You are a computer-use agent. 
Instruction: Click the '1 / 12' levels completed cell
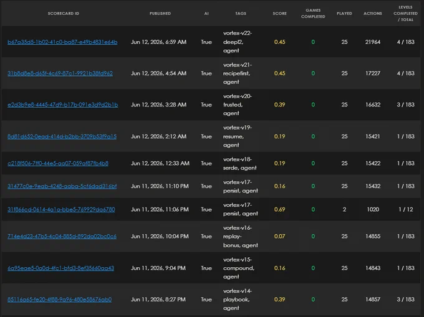coord(406,209)
